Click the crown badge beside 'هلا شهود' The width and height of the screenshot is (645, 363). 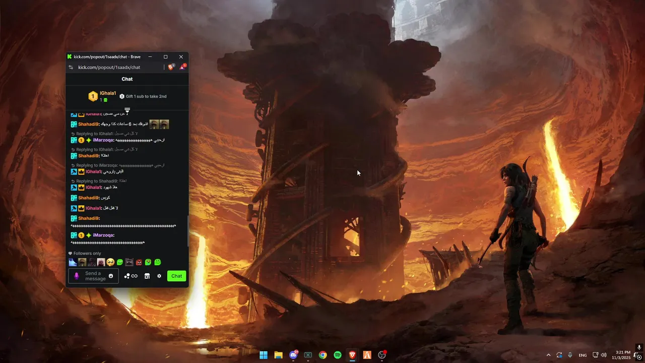pyautogui.click(x=81, y=188)
